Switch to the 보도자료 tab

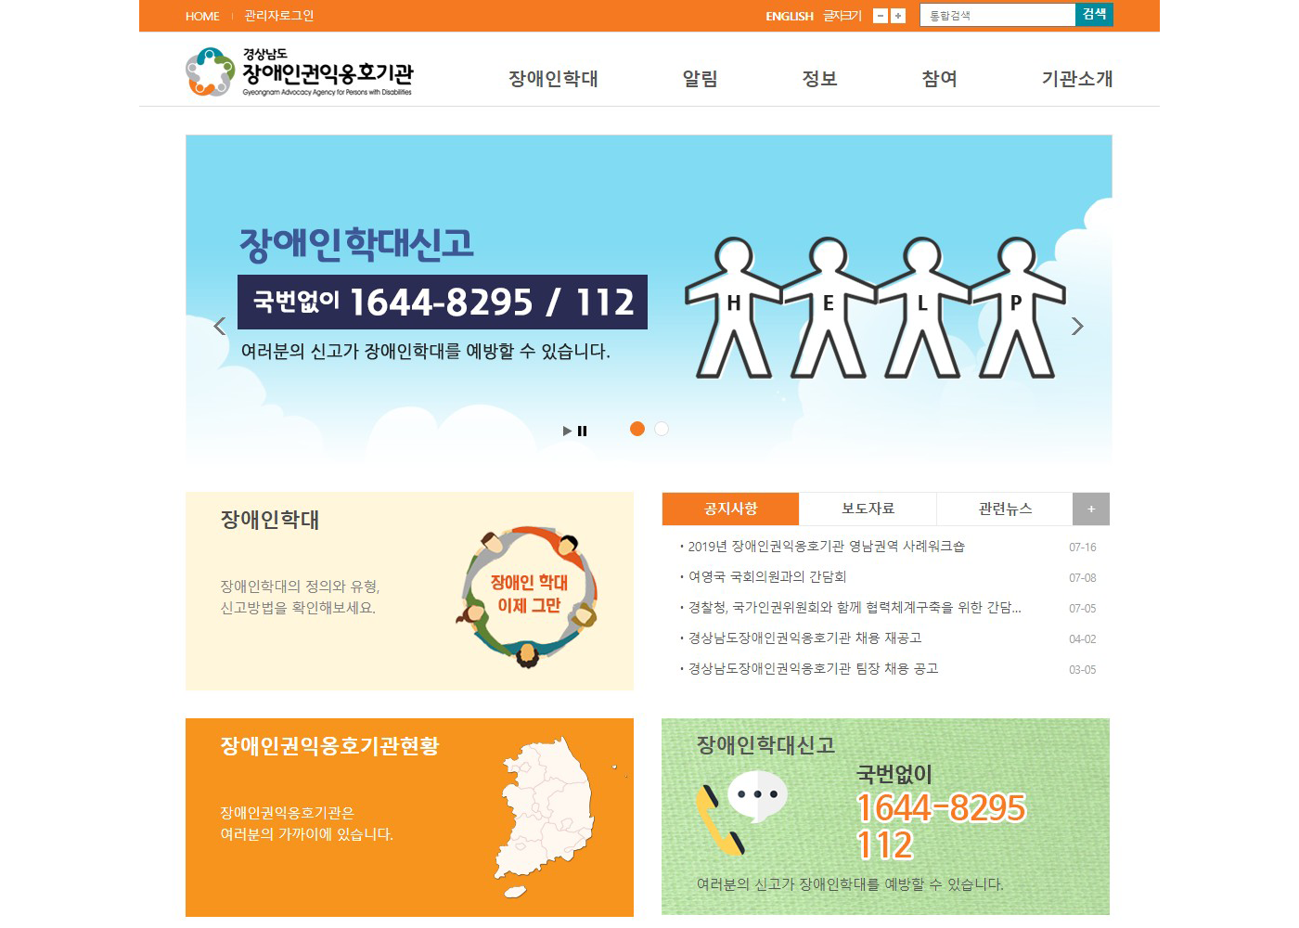pos(868,509)
